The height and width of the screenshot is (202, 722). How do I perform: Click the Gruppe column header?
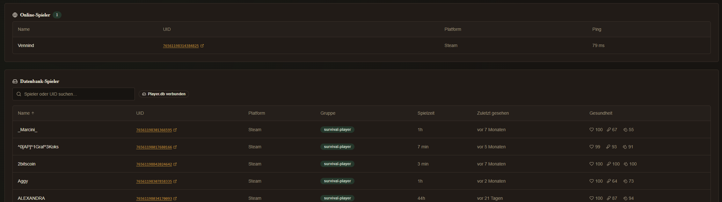(328, 113)
